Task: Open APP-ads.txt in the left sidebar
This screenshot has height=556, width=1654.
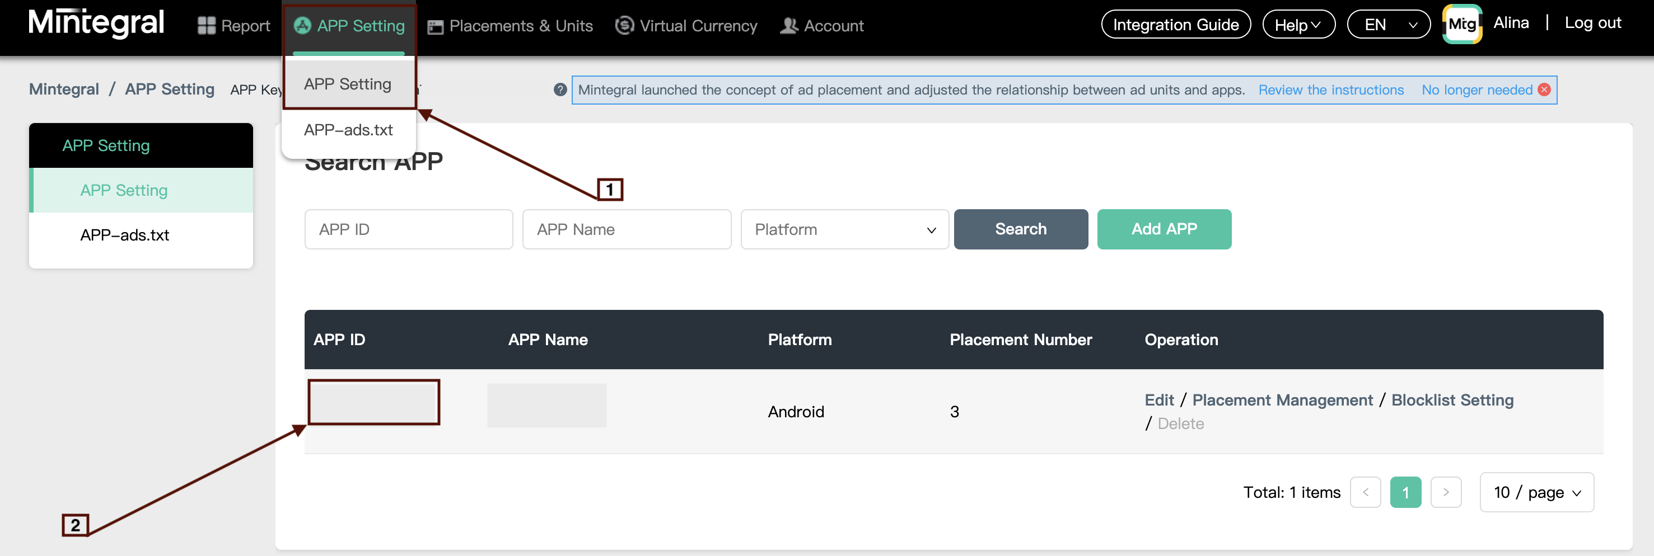Action: click(124, 235)
